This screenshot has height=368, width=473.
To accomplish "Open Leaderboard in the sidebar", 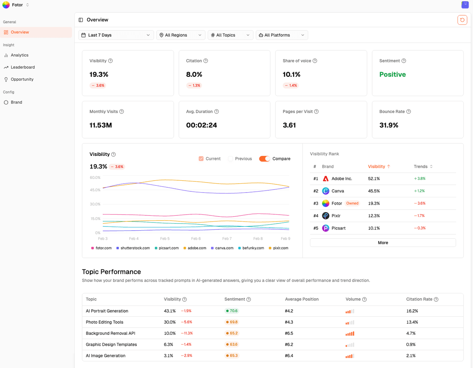I will (36, 67).
